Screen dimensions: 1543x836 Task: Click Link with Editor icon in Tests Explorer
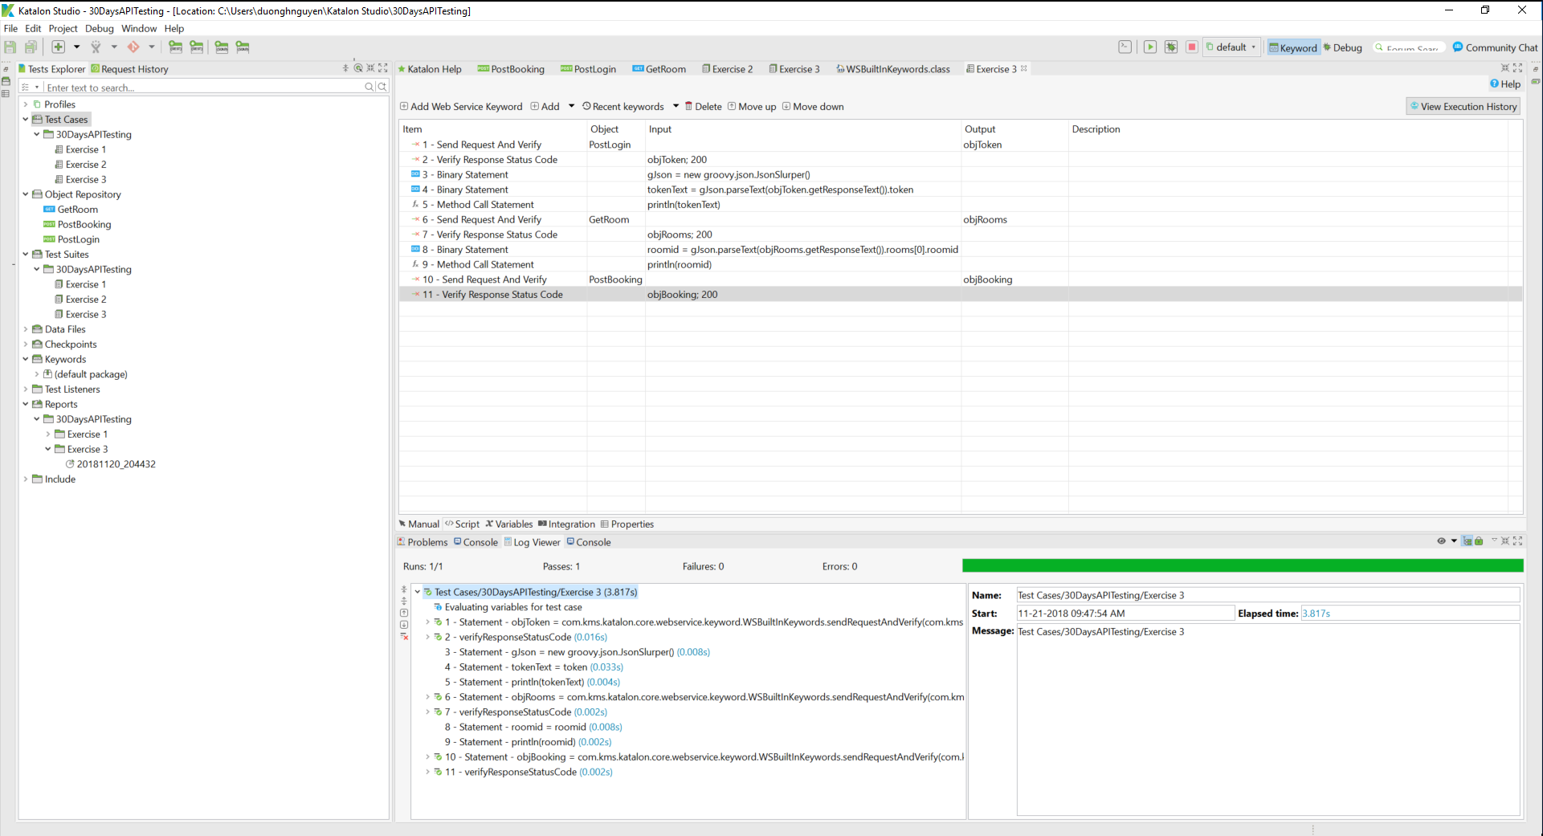click(x=358, y=68)
